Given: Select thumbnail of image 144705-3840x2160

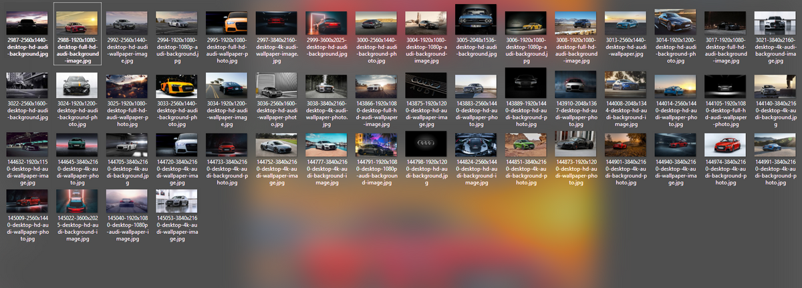Looking at the screenshot, I should (x=127, y=144).
